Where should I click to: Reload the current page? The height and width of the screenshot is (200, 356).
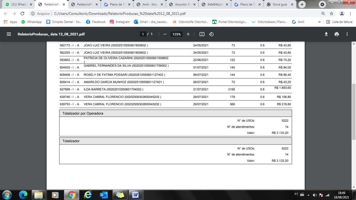coord(23,13)
